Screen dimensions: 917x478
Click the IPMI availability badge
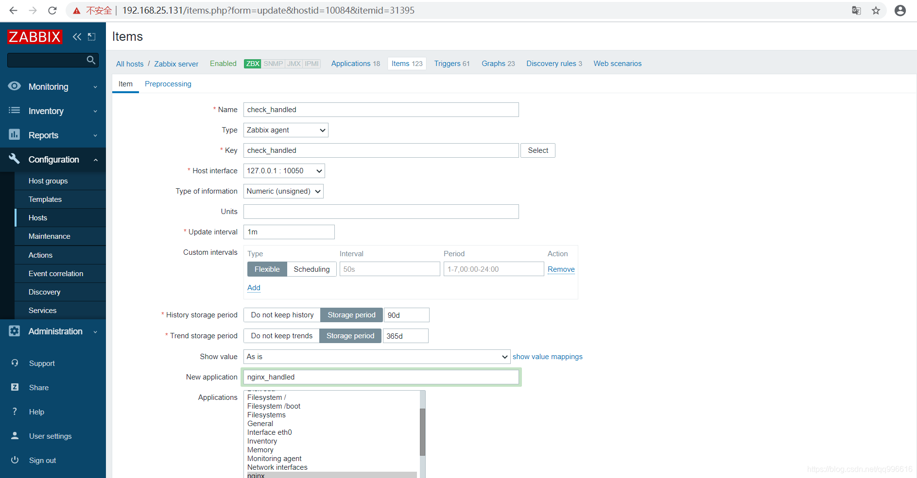[x=312, y=64]
